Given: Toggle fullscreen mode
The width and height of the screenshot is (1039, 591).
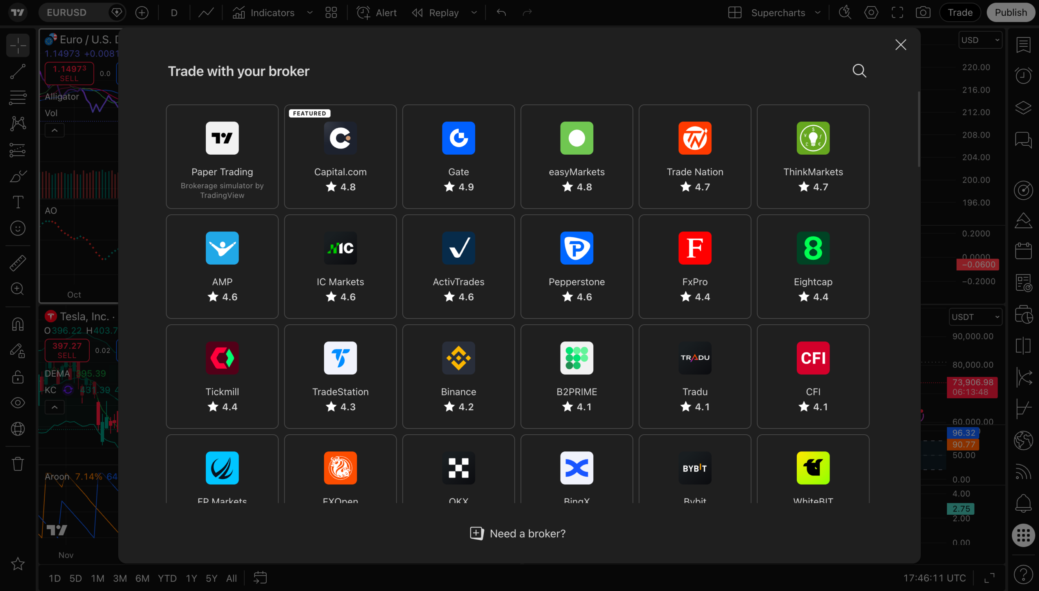Looking at the screenshot, I should click(897, 13).
